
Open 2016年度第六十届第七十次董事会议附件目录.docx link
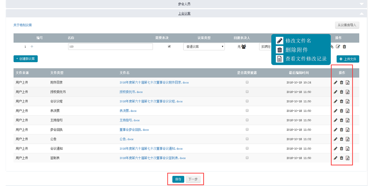click(x=154, y=83)
